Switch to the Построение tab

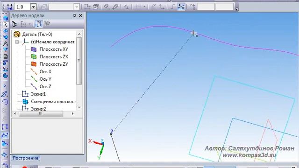[25, 158]
